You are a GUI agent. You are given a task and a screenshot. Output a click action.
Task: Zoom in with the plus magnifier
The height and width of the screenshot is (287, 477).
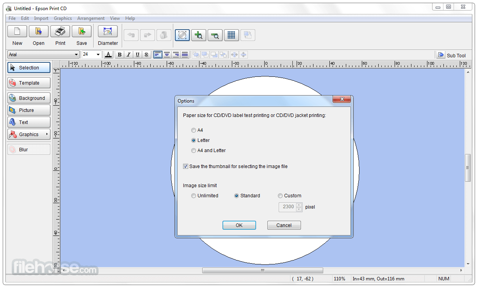pos(199,35)
